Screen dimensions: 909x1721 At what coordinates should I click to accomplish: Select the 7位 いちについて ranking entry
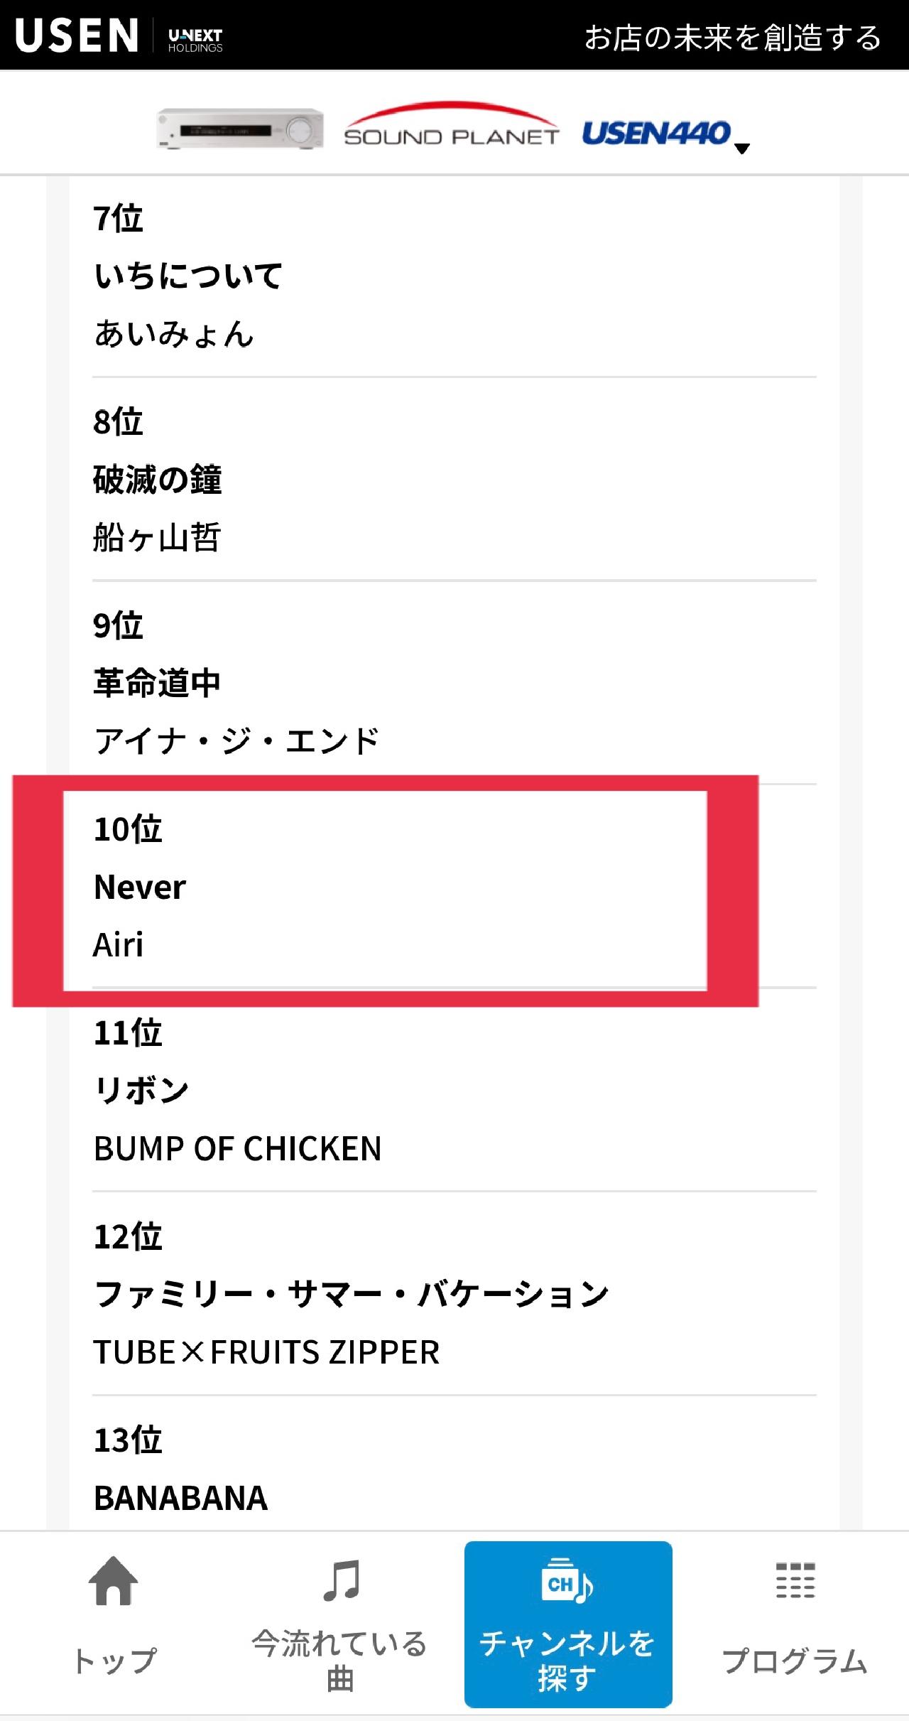coord(454,276)
